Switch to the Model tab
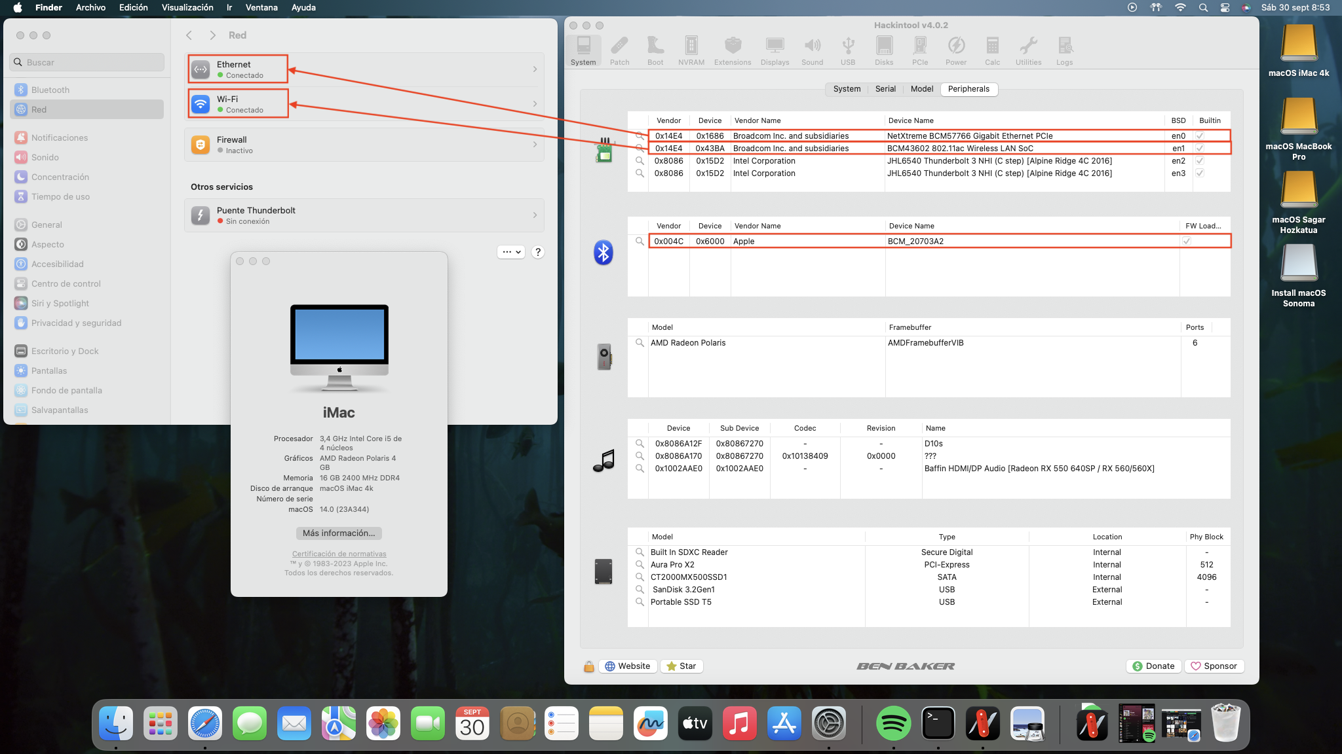This screenshot has width=1342, height=754. pos(921,89)
